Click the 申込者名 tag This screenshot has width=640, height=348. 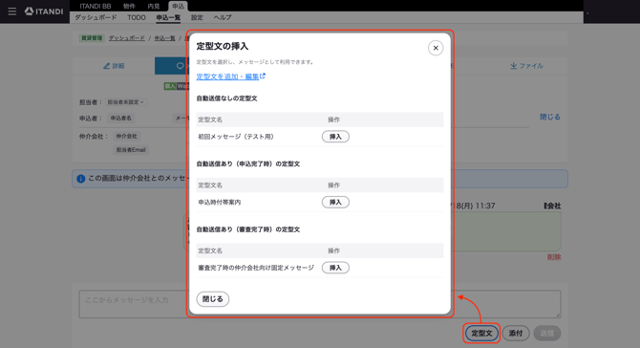tap(120, 118)
